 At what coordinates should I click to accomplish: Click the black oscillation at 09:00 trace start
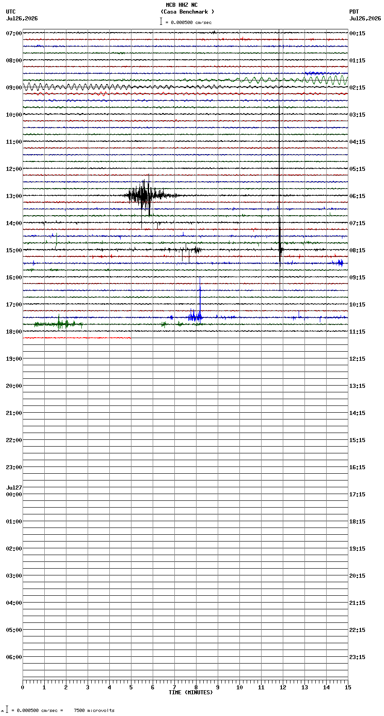tap(77, 87)
